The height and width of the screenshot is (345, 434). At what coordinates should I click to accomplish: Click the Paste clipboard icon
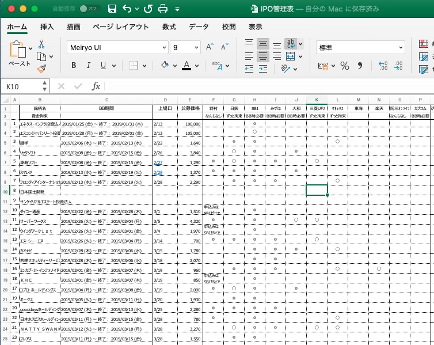[18, 50]
